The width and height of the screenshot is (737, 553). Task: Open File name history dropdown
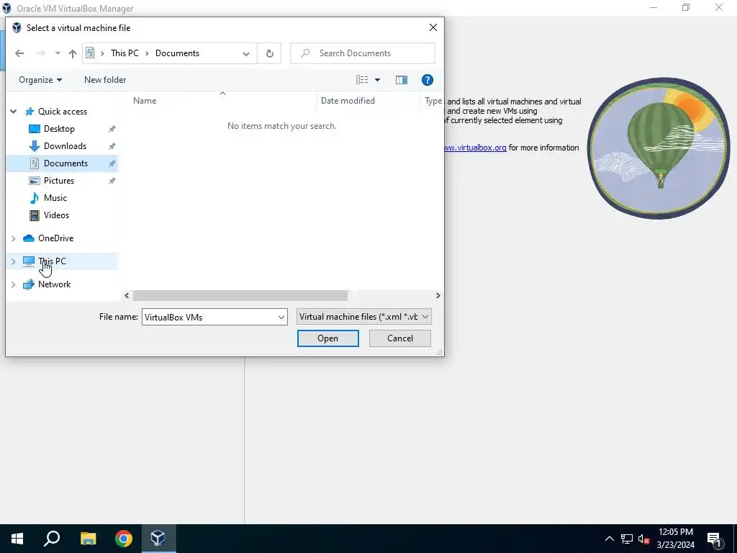[281, 318]
